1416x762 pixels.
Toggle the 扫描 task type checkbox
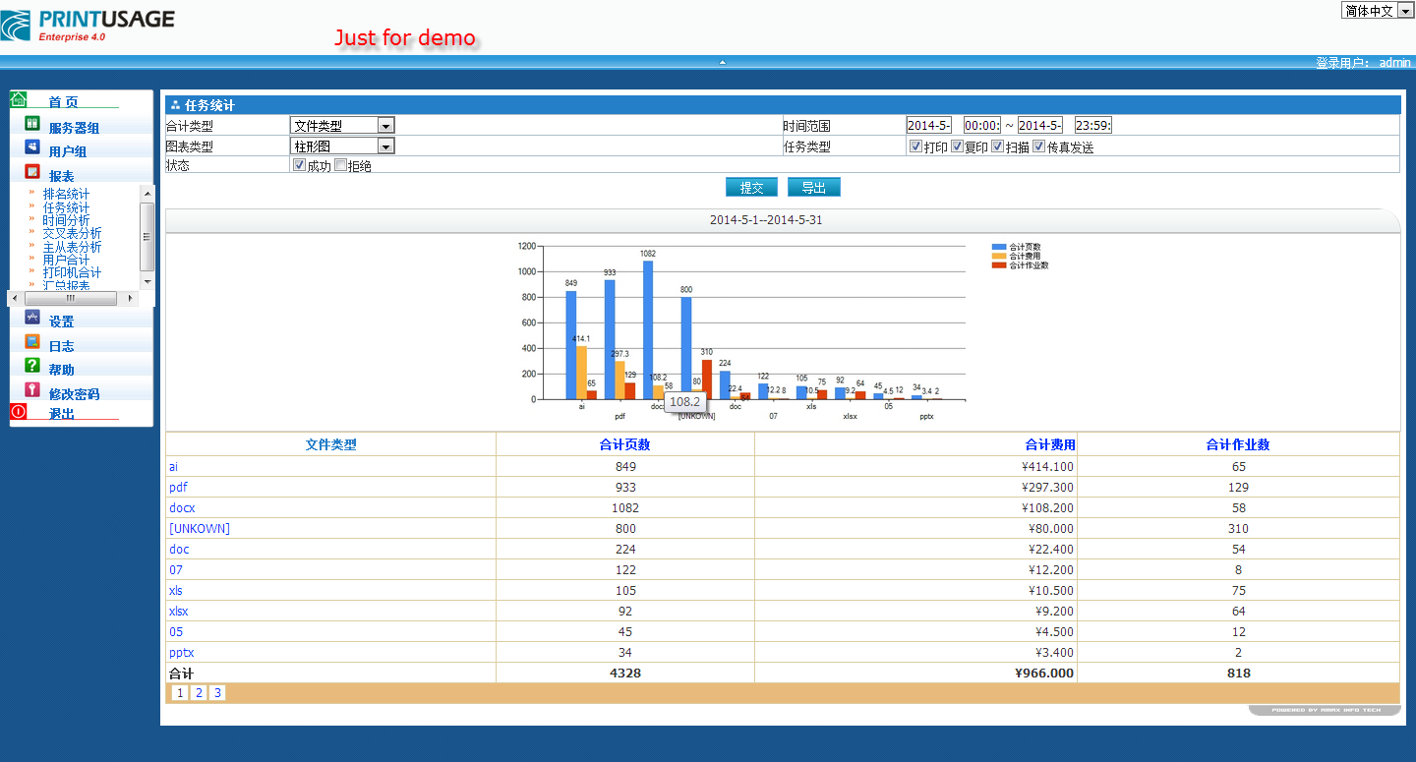pyautogui.click(x=997, y=146)
